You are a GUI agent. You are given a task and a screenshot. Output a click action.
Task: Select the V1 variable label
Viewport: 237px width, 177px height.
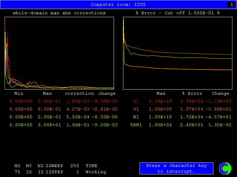pyautogui.click(x=136, y=109)
